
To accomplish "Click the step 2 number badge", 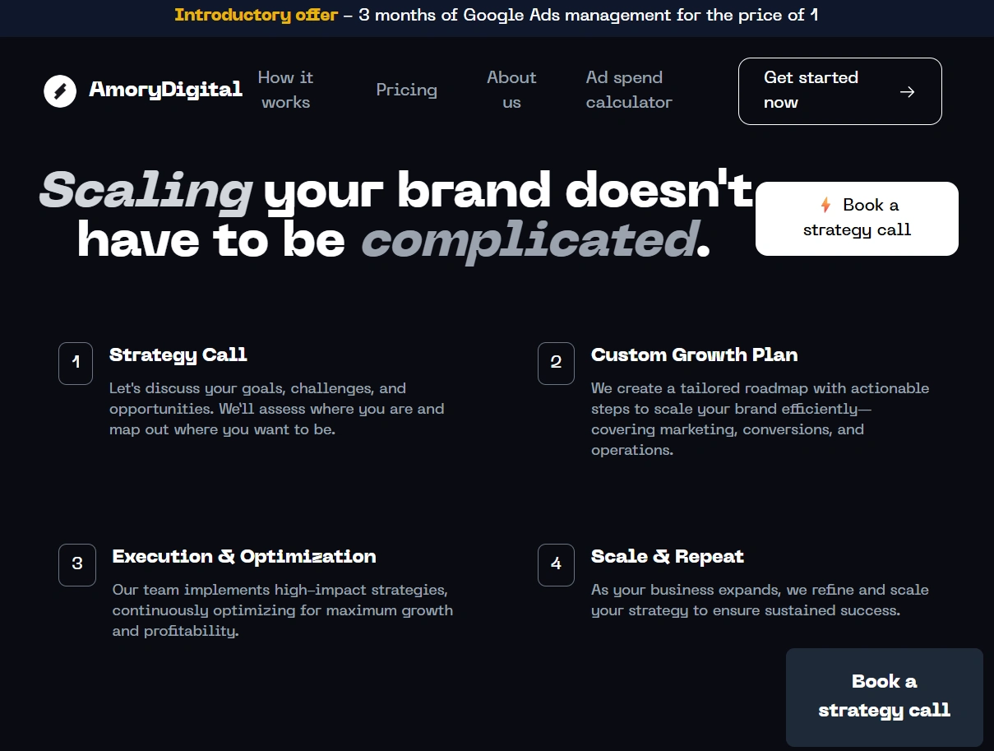I will point(556,363).
